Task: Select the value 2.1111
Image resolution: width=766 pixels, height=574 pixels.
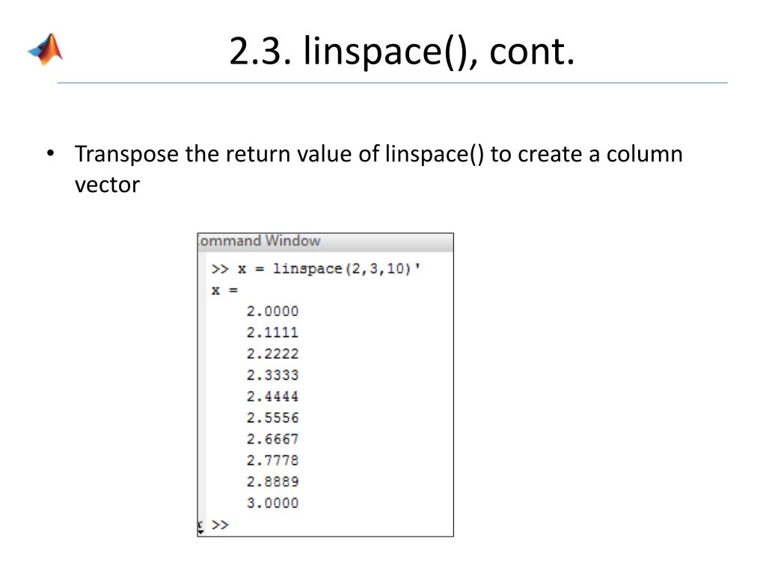Action: point(272,333)
